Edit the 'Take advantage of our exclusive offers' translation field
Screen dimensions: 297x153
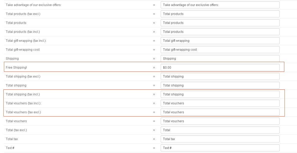click(220, 5)
